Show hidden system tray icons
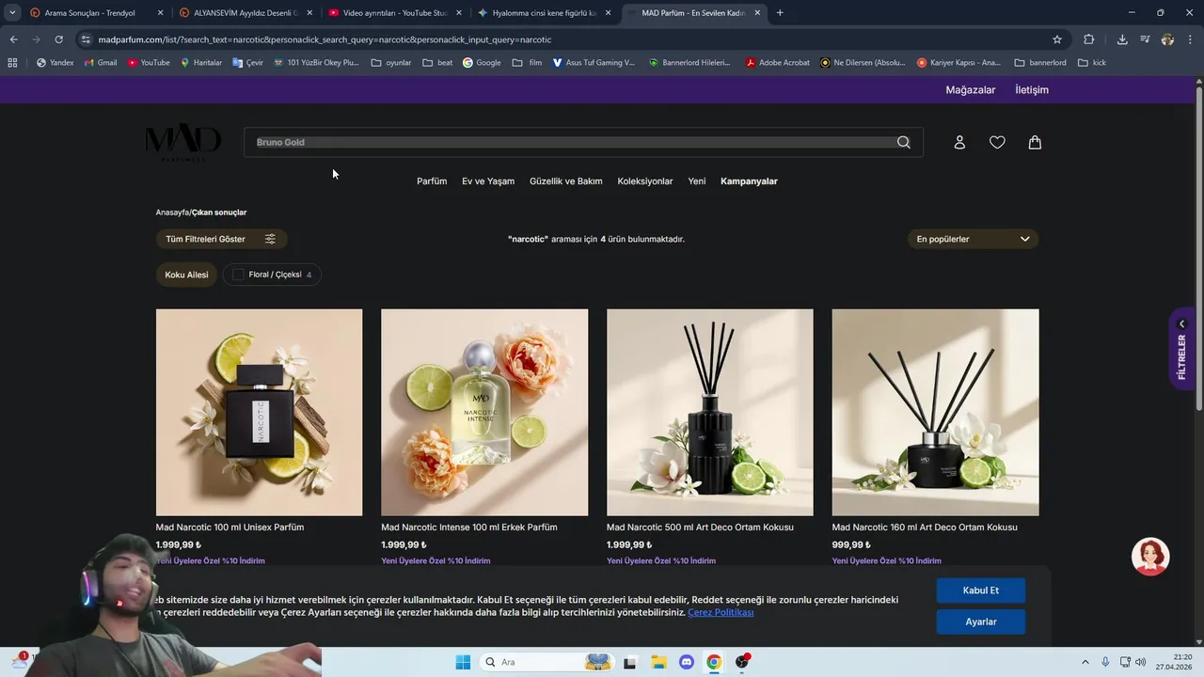 pyautogui.click(x=1085, y=662)
